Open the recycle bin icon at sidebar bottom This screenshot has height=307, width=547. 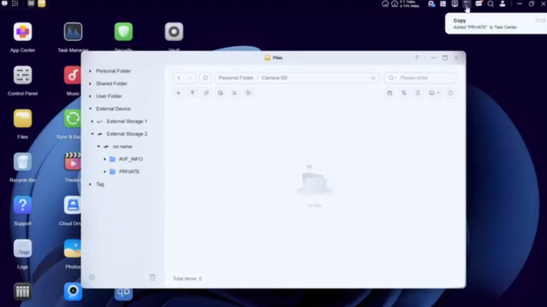coord(153,278)
